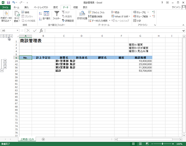Show outline level 3
Image resolution: width=186 pixels, height=146 pixels.
tap(8, 36)
